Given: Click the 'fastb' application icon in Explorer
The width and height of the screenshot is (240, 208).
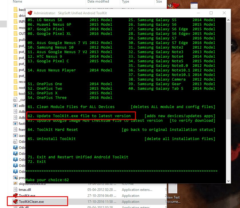Looking at the screenshot, I should [15, 123].
